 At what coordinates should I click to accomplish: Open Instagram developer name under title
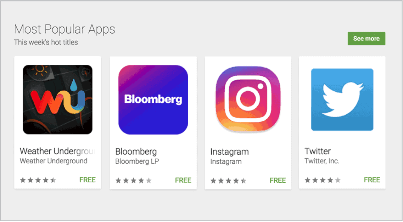point(226,162)
